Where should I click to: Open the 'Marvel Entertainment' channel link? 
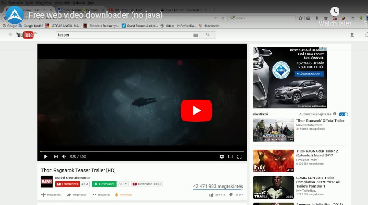point(70,178)
